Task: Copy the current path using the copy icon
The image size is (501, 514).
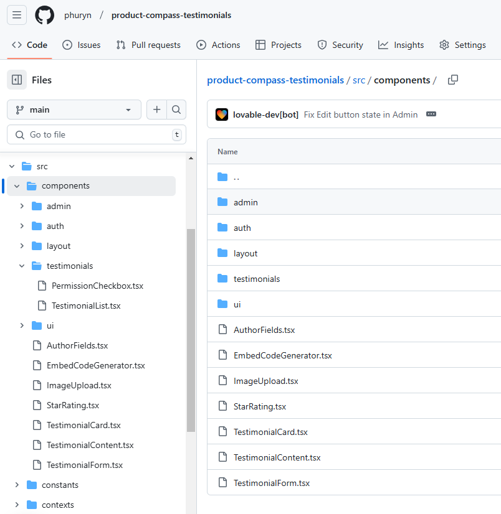Action: pos(452,80)
